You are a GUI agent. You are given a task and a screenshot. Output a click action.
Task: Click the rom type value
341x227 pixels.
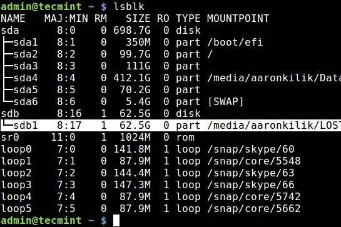click(x=185, y=138)
